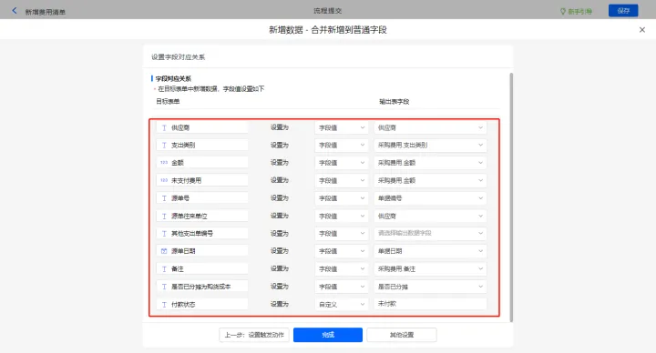Open the 自定义 dropdown in the 付款状态 row
Viewport: 656px width, 353px height.
[x=342, y=305]
